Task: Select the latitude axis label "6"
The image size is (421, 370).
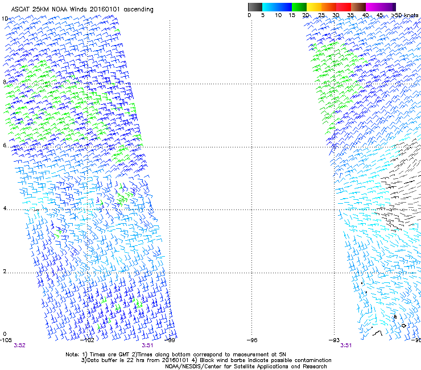Action: tap(5, 145)
